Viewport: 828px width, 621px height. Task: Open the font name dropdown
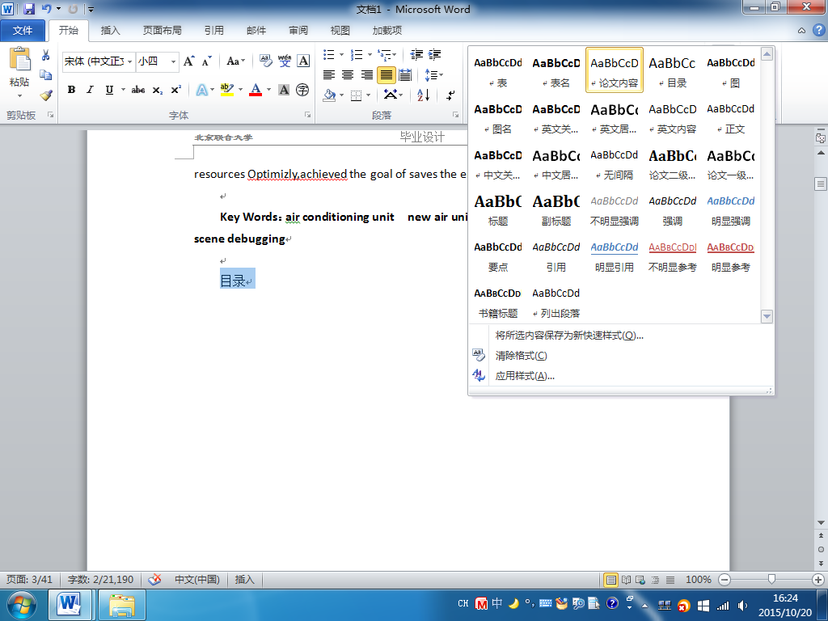[130, 61]
